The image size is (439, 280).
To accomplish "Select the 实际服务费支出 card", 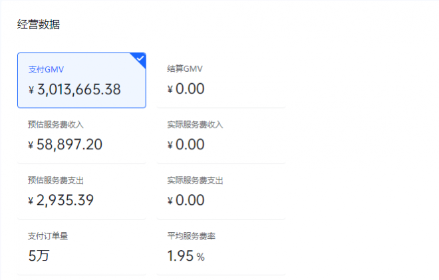I will 221,192.
